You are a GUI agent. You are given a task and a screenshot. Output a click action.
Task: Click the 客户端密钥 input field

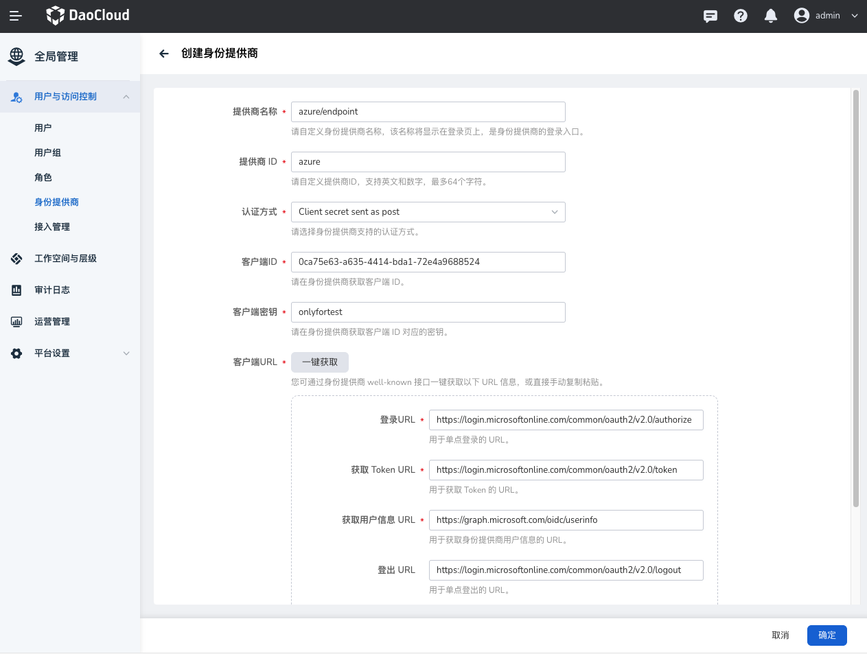428,312
